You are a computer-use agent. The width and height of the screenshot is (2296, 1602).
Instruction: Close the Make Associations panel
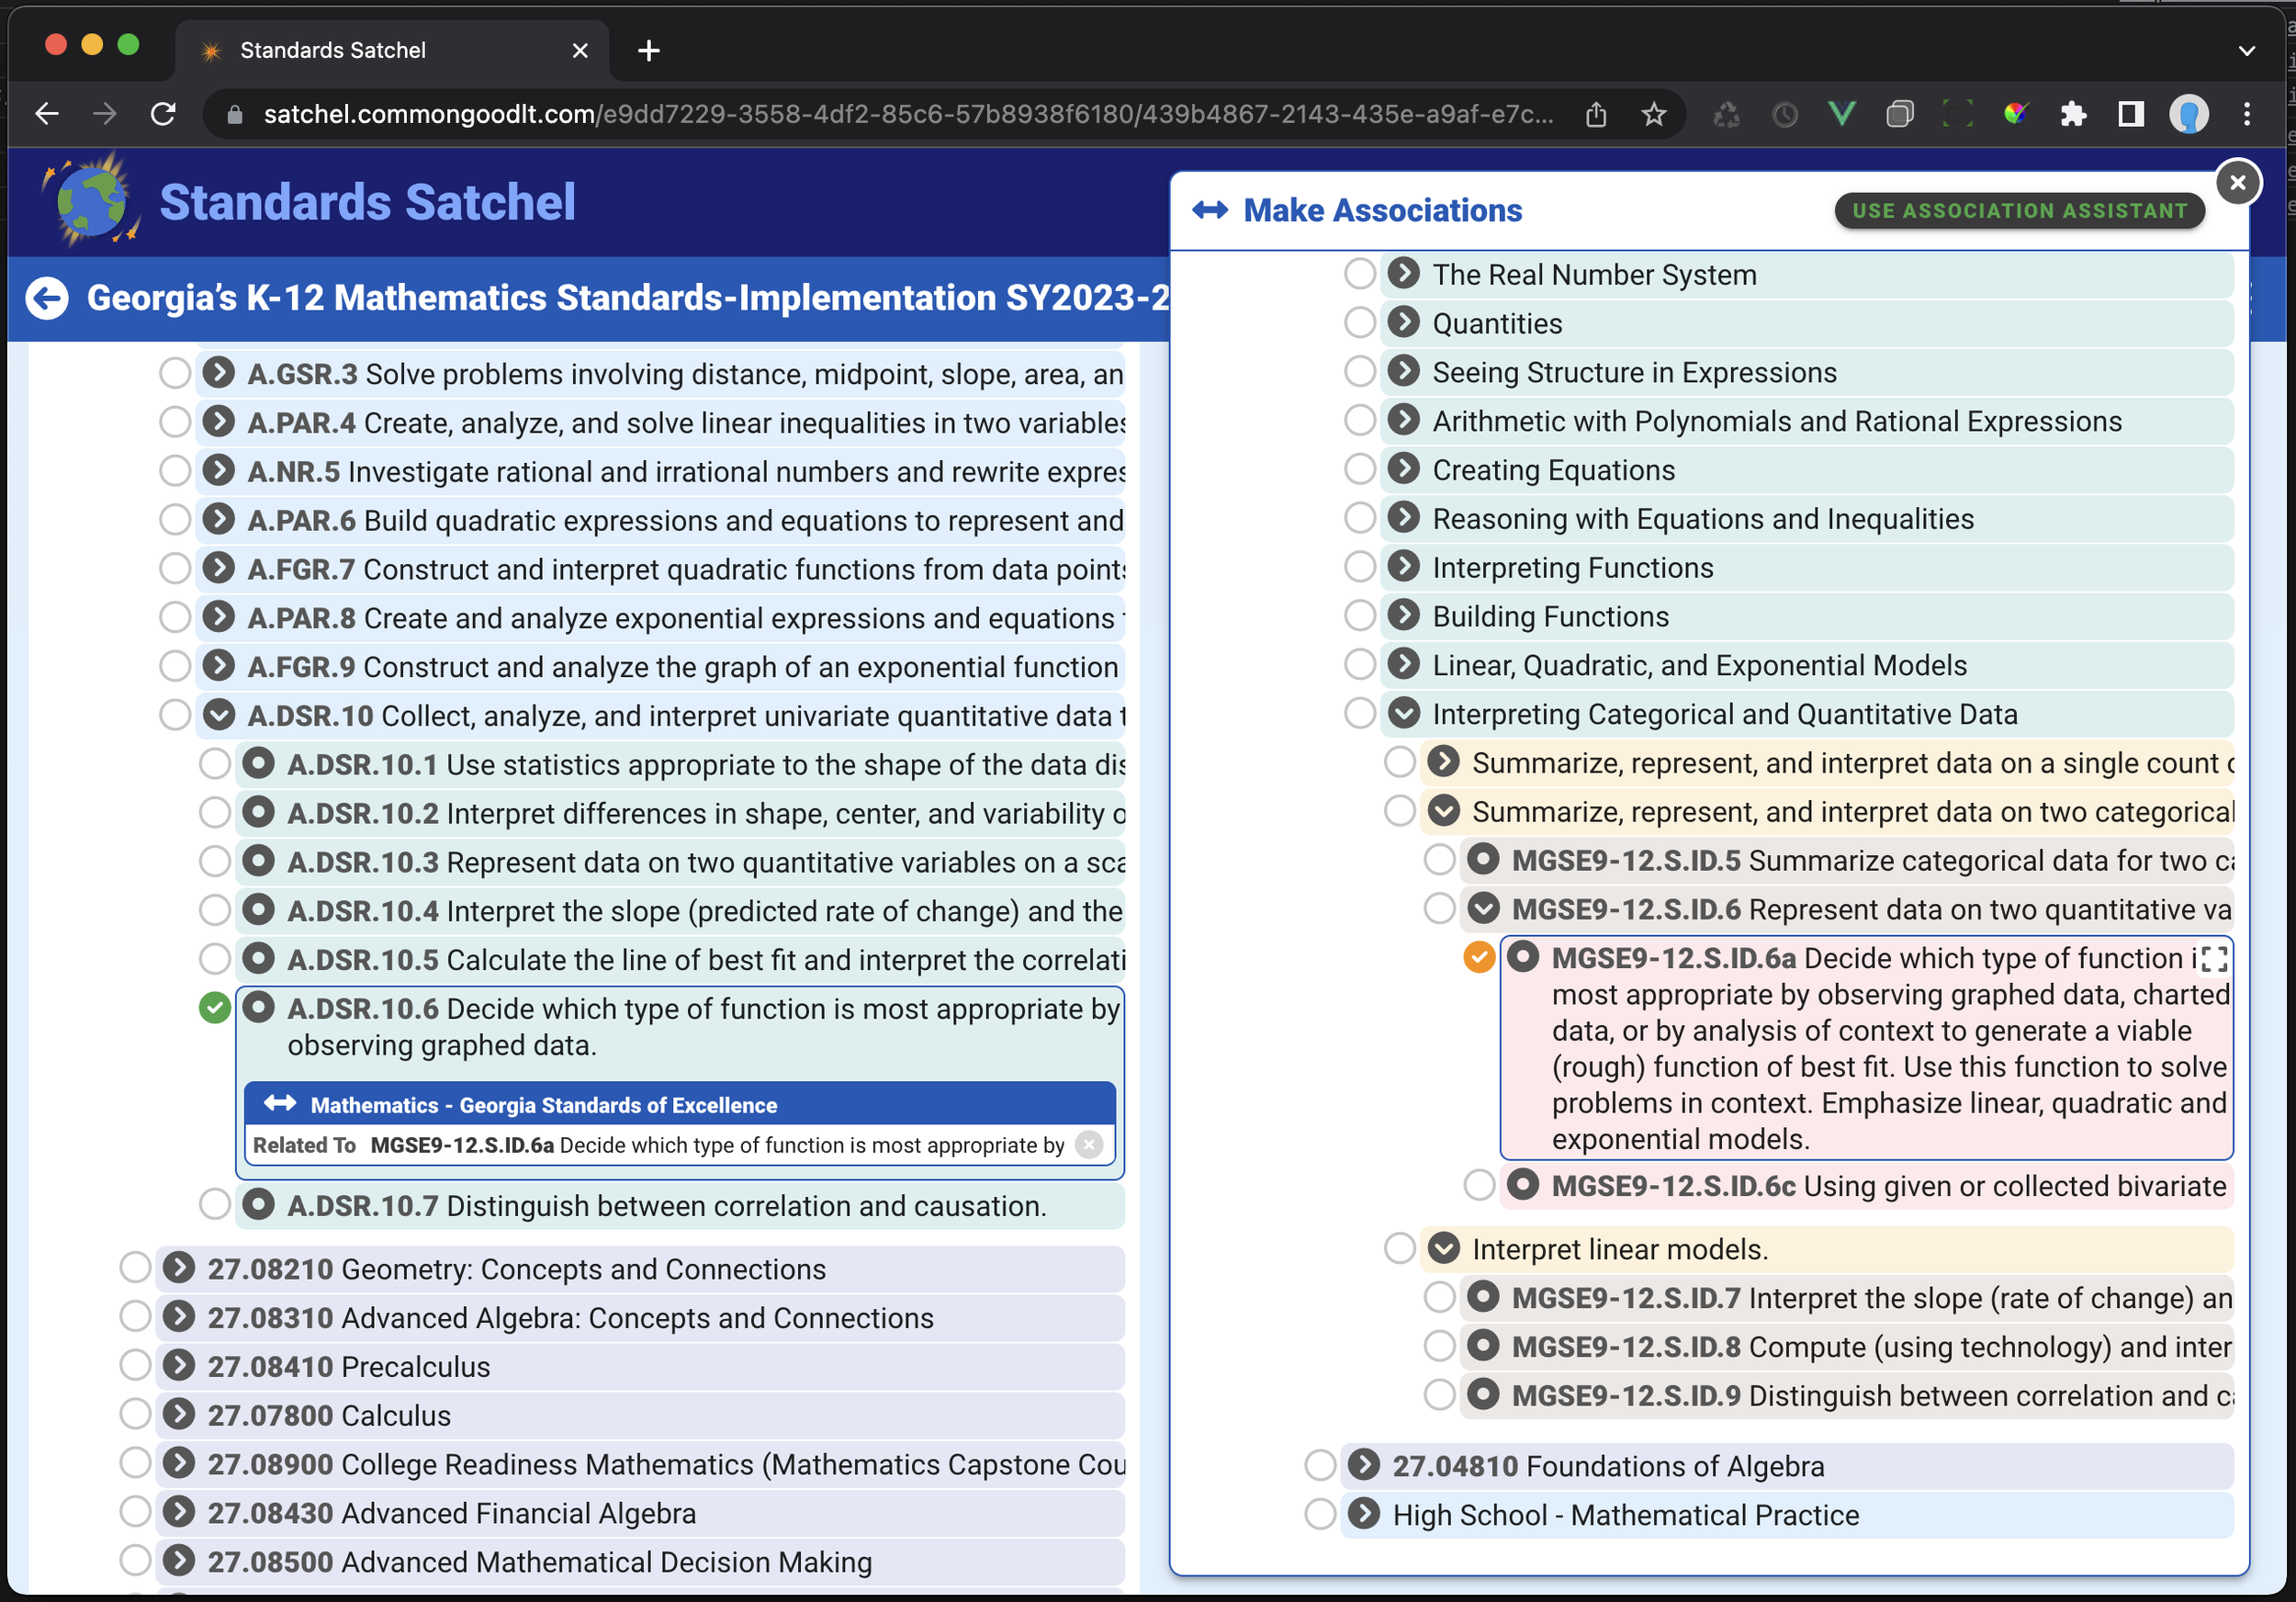[2237, 182]
